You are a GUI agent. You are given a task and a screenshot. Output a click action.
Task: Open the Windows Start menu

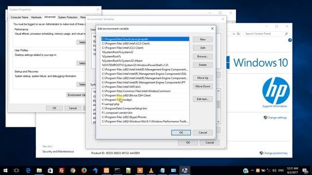point(5,171)
